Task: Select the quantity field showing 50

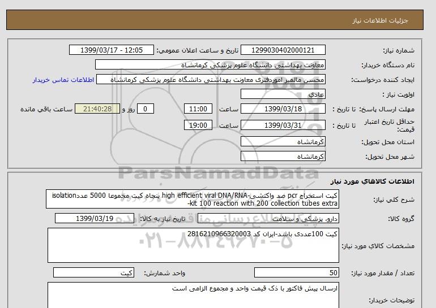Action: click(296, 272)
